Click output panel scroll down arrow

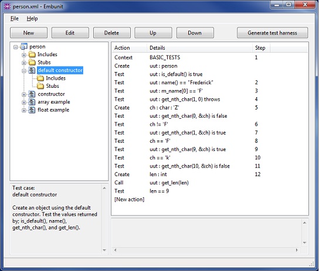[x=304, y=242]
